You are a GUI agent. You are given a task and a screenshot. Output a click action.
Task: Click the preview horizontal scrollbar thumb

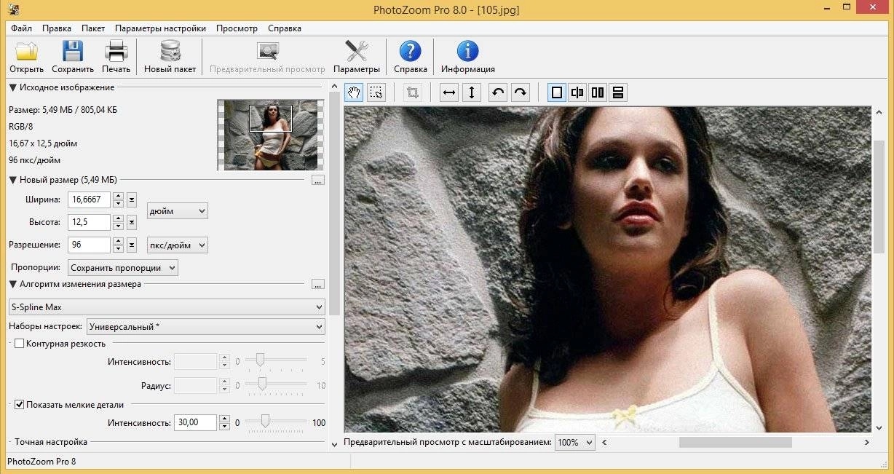735,442
